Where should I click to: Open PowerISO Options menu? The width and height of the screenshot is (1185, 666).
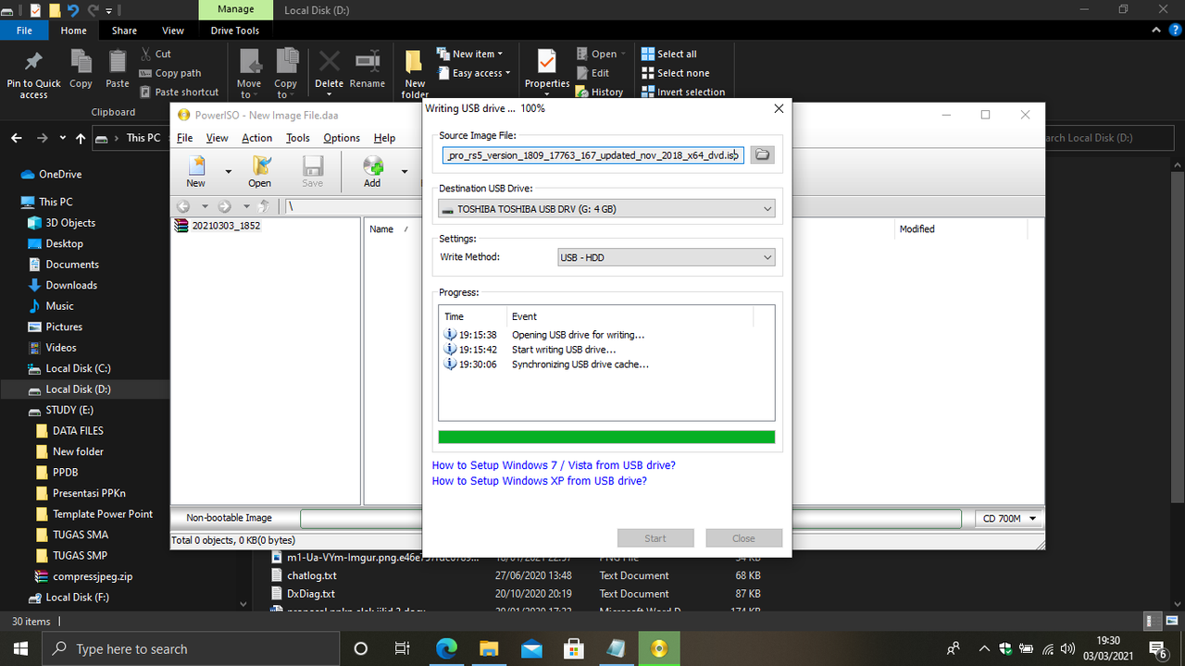(342, 138)
